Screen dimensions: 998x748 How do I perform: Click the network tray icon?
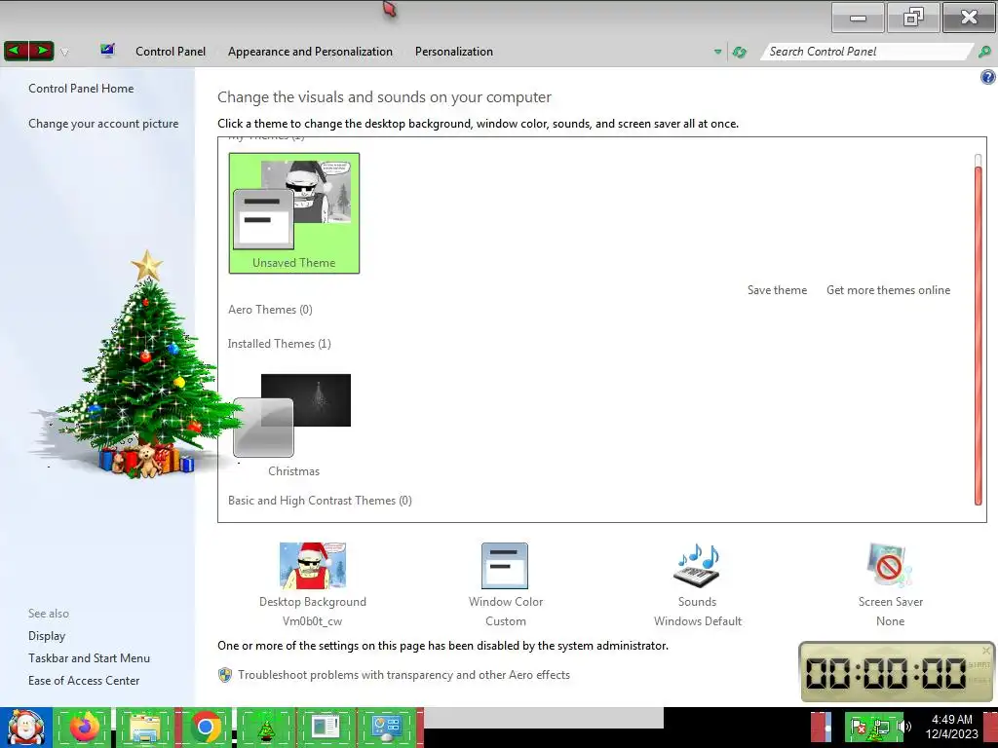pyautogui.click(x=881, y=727)
